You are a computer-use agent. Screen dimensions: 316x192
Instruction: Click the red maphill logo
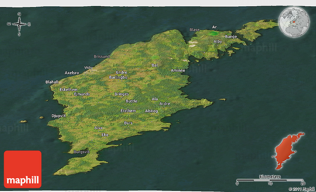[23, 169]
